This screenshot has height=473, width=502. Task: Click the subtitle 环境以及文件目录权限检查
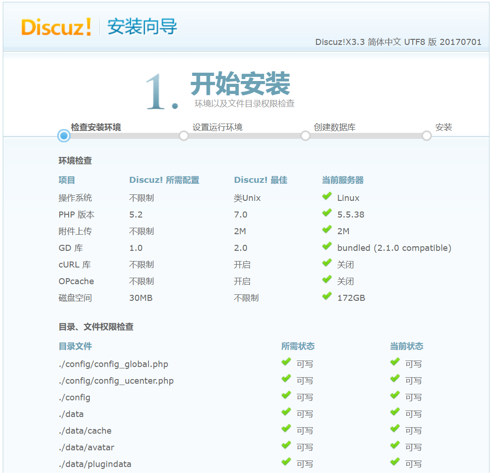[245, 103]
